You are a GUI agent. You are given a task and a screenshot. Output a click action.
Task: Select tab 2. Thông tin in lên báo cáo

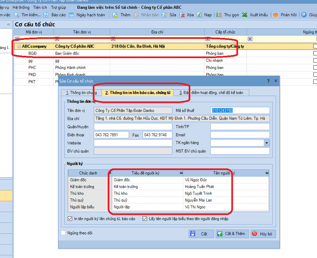(138, 93)
